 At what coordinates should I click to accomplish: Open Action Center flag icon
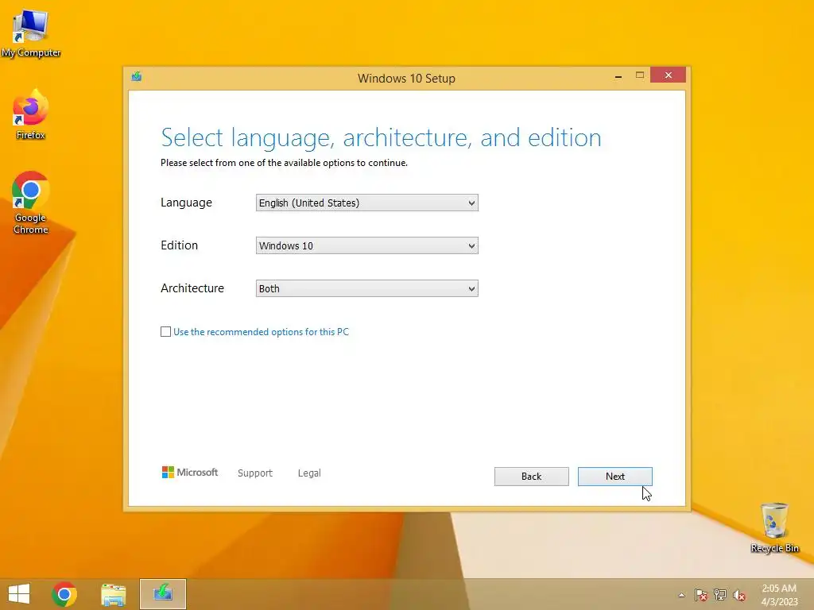[701, 595]
